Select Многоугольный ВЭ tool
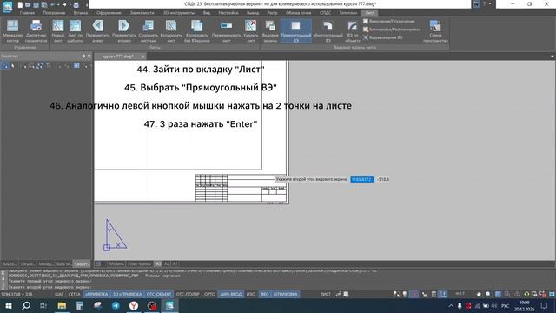This screenshot has width=556, height=313. click(328, 31)
